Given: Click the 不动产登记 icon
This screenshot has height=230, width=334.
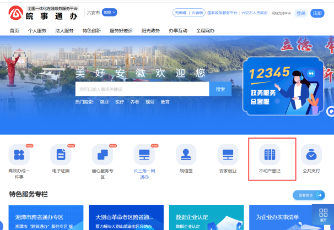Looking at the screenshot, I should 270,155.
